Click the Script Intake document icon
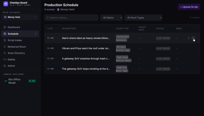This screenshot has height=116, width=204. 5,40
